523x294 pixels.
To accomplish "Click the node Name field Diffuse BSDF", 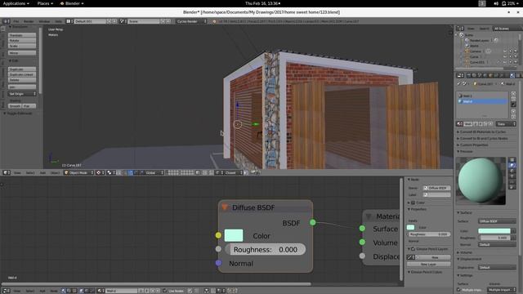I will (x=436, y=188).
